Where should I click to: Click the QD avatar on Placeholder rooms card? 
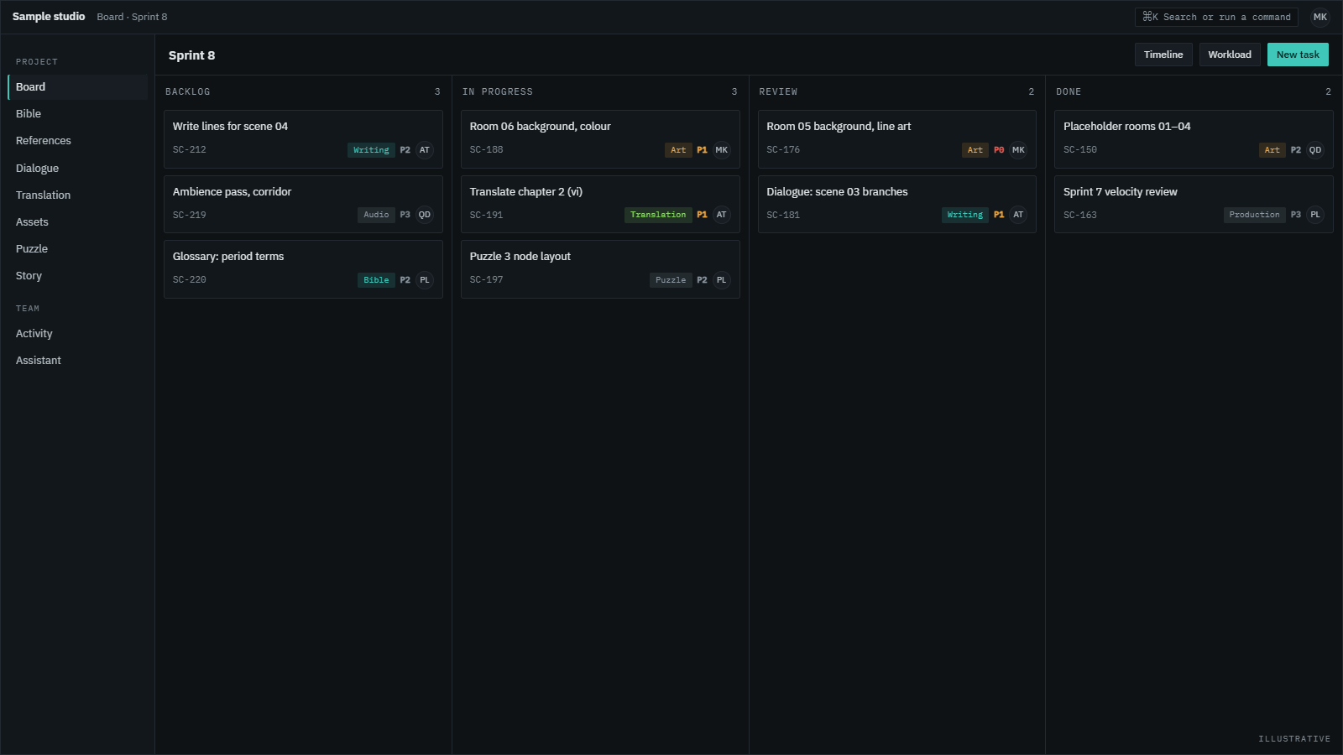[1315, 150]
